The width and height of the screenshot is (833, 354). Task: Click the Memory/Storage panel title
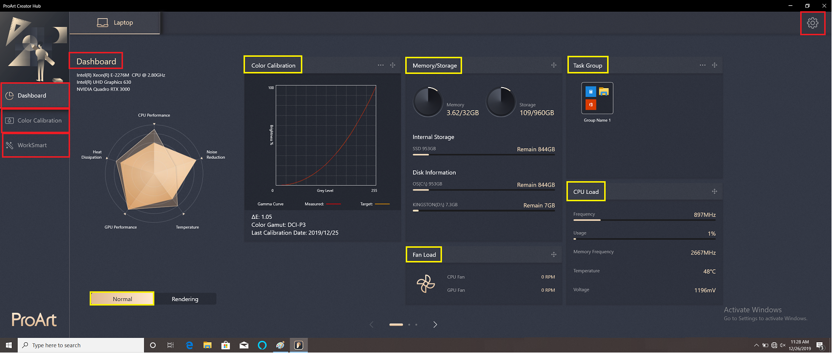coord(435,65)
